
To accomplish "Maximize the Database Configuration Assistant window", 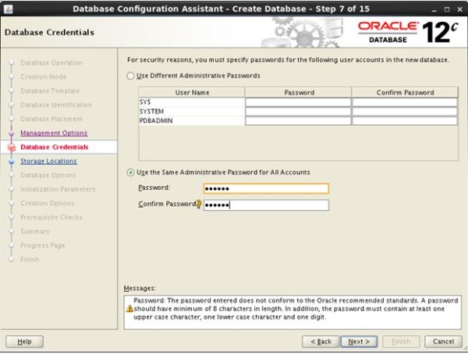I will (447, 9).
